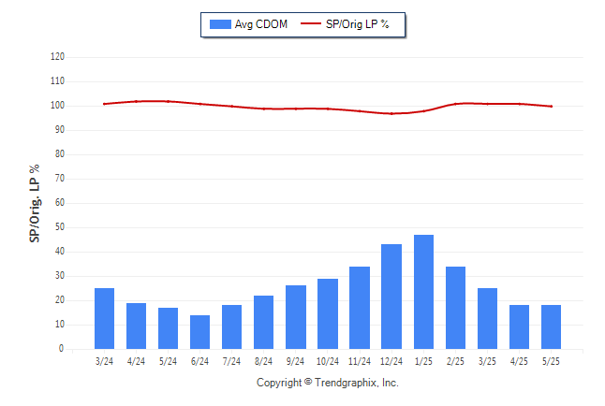Click the red line point above 5/25
The image size is (605, 406).
tap(552, 107)
